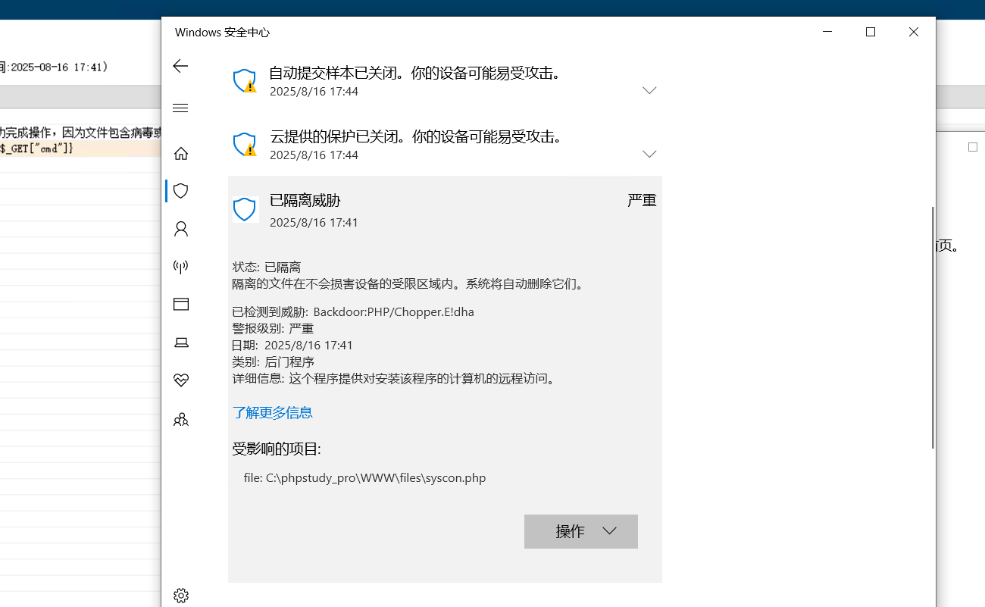Open the 操作 actions dropdown
This screenshot has width=985, height=607.
581,531
